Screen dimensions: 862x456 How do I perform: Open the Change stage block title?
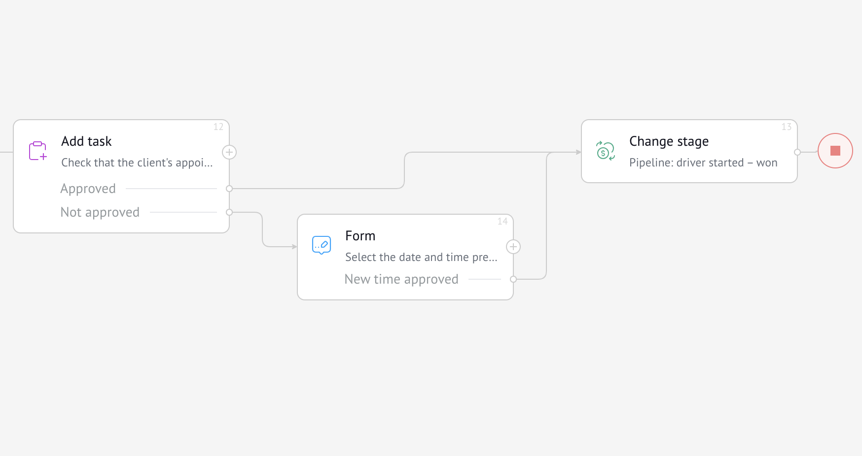(669, 141)
